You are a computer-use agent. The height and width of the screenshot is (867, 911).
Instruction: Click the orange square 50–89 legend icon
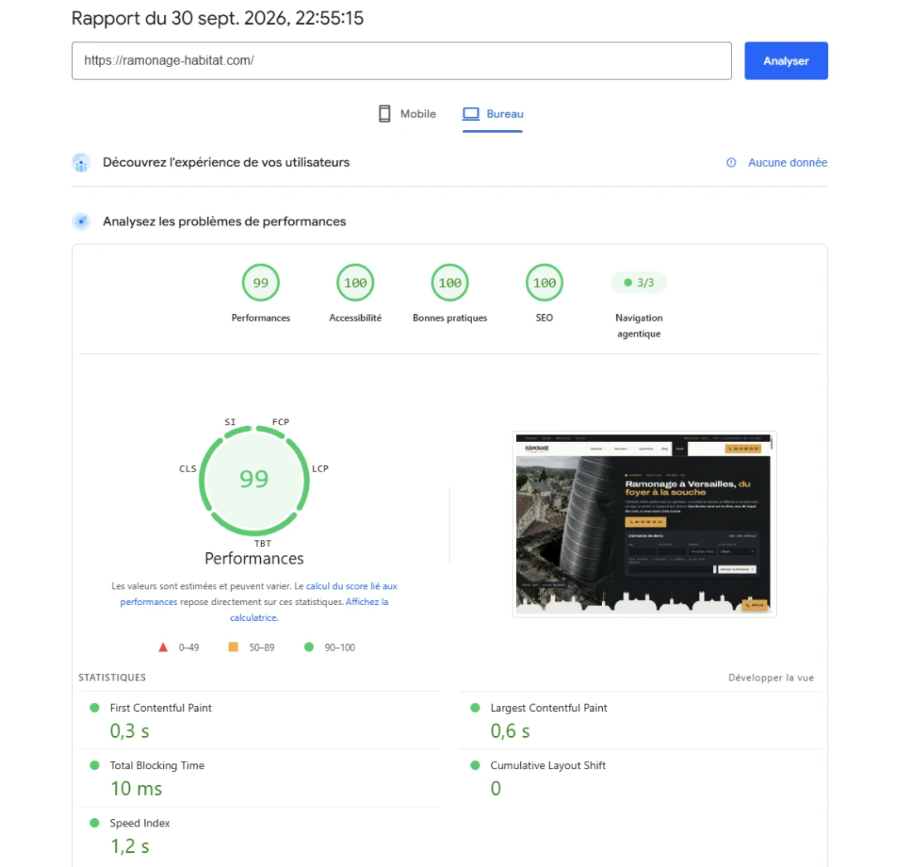(233, 647)
